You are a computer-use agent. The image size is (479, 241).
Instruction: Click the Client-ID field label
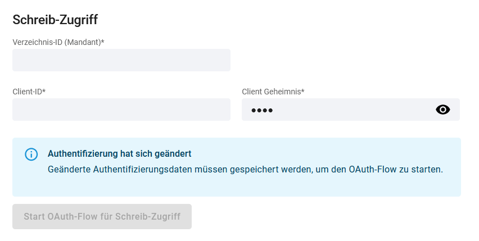(x=29, y=92)
